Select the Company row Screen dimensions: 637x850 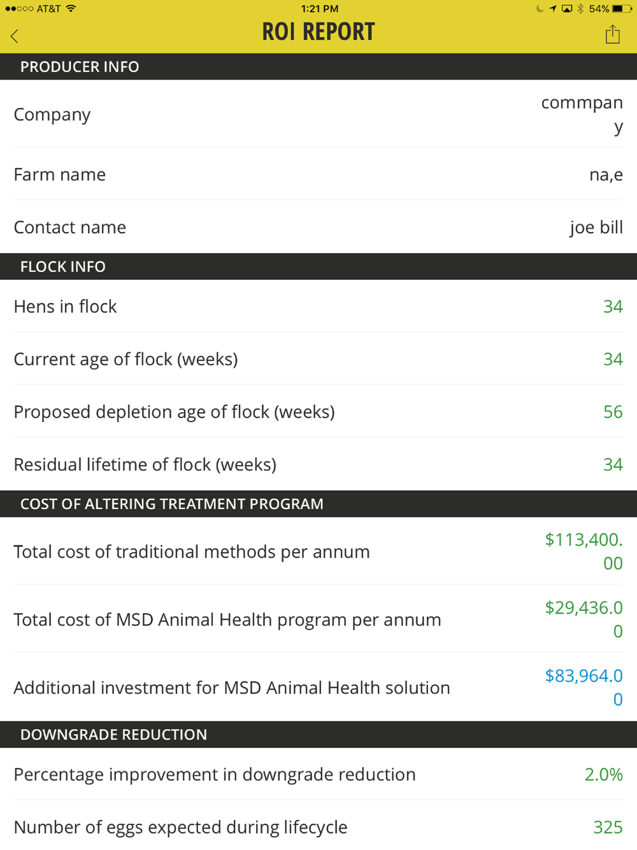click(x=318, y=114)
